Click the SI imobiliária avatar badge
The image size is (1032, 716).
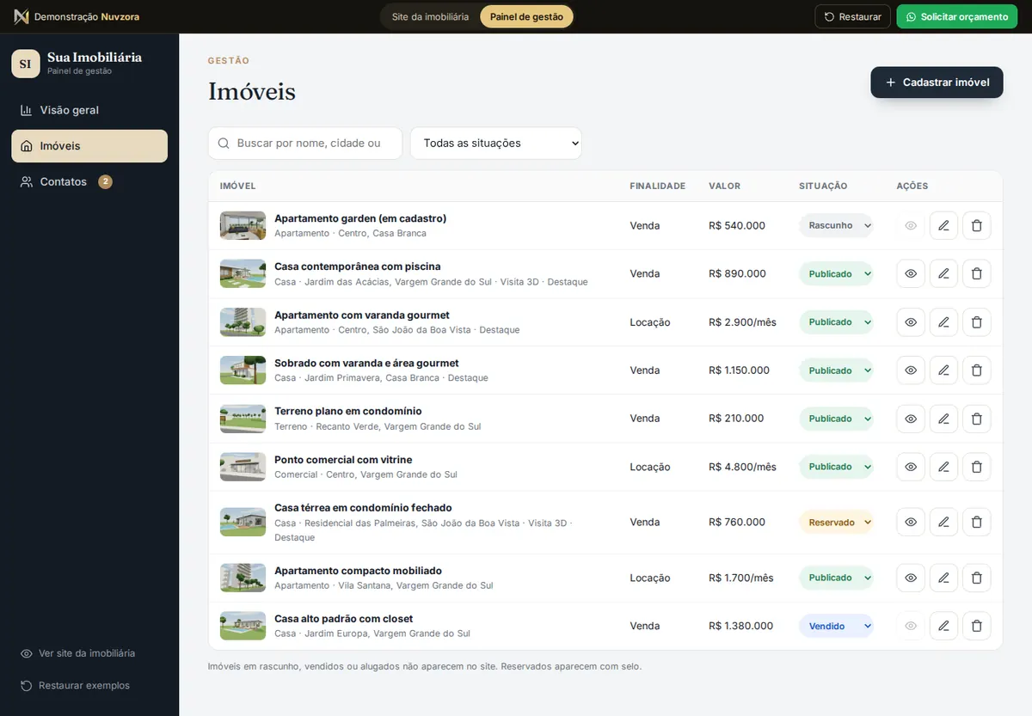tap(26, 64)
